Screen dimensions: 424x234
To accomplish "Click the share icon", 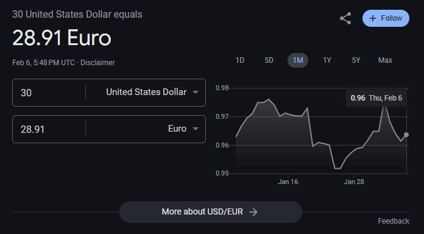I will pyautogui.click(x=345, y=18).
